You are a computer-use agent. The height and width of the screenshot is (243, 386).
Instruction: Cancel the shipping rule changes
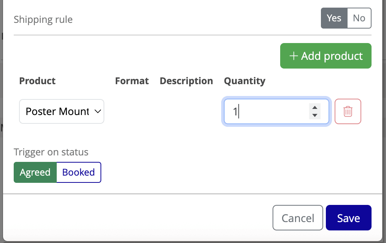(298, 217)
